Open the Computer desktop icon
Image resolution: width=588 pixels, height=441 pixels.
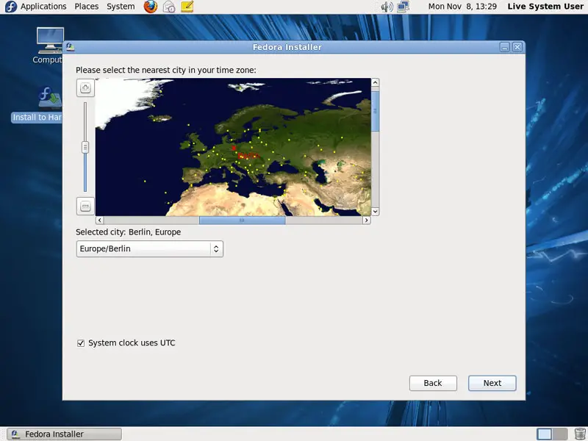[50, 46]
